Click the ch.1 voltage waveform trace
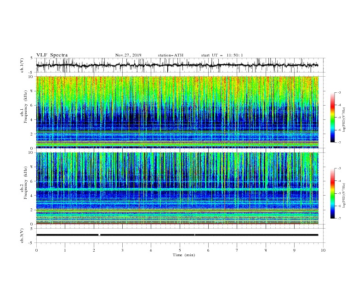The height and width of the screenshot is (281, 364). click(177, 65)
